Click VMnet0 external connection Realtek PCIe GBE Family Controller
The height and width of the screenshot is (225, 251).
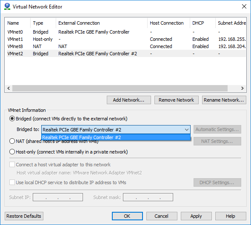(94, 32)
